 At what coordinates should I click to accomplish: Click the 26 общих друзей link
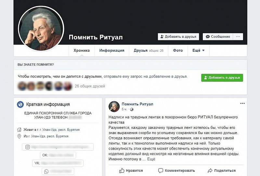coord(90,86)
